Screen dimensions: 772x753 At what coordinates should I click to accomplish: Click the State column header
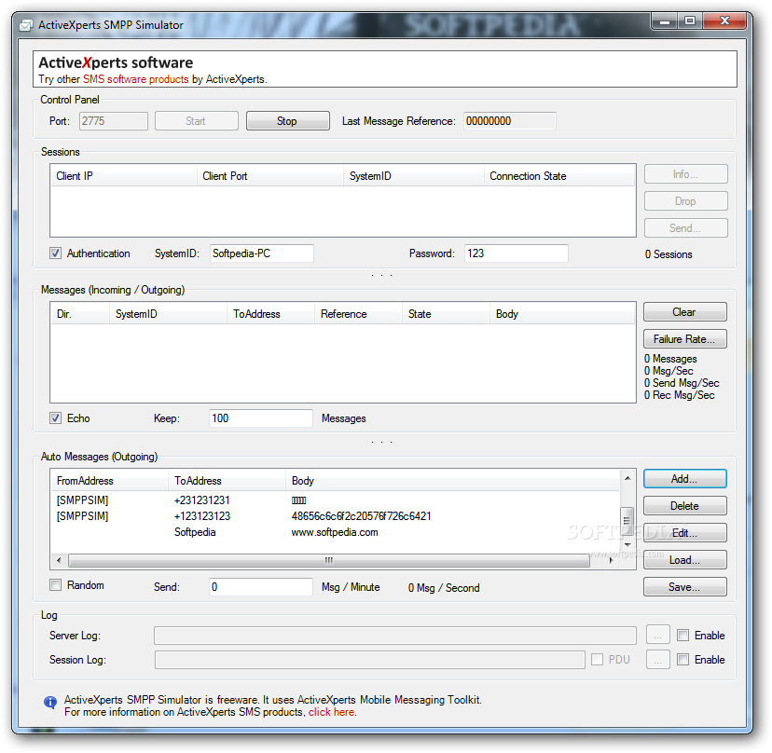[446, 313]
